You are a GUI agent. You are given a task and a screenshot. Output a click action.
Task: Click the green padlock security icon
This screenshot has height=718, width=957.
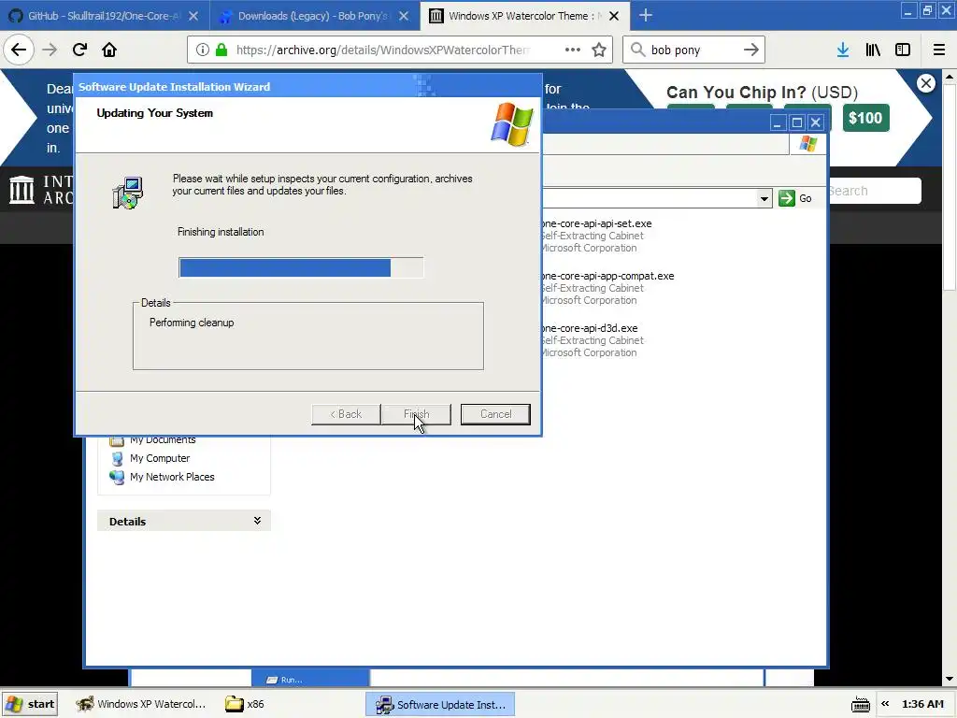[x=221, y=50]
